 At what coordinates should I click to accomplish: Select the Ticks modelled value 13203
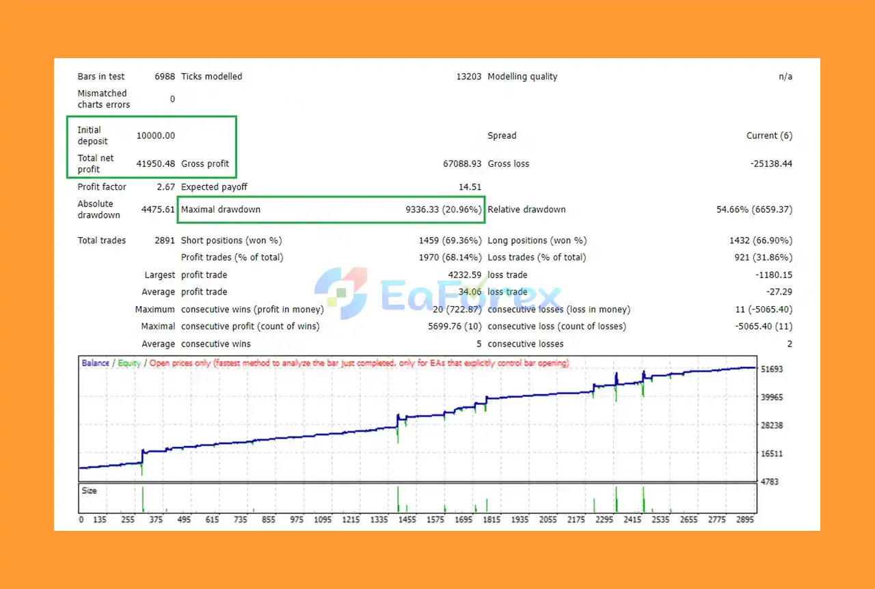point(469,77)
